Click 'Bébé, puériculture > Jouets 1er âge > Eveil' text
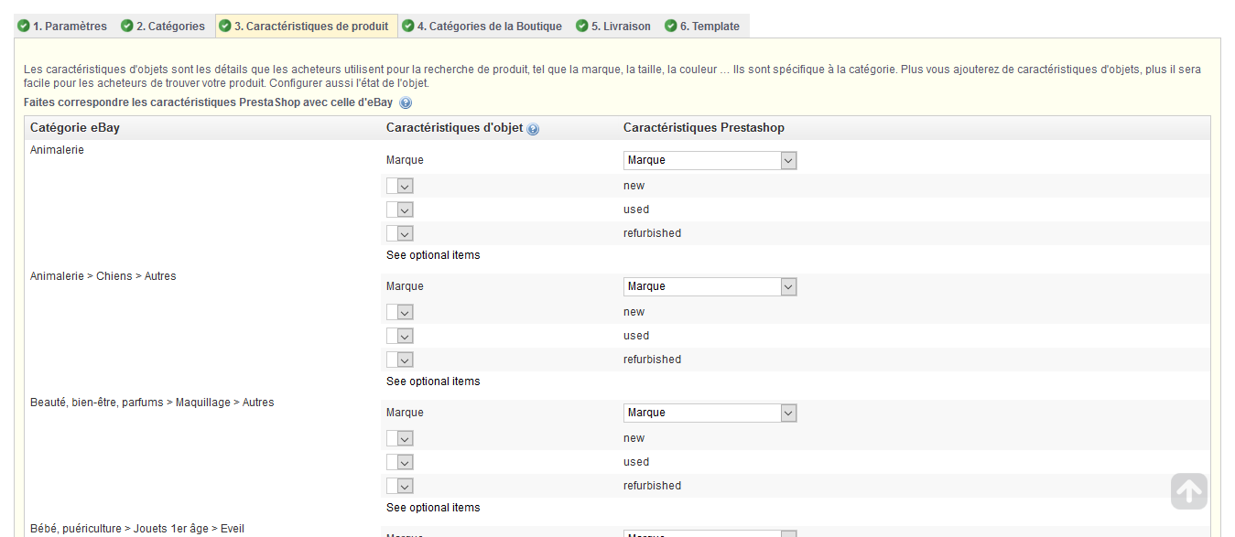Viewport: 1235px width, 537px height. 137,529
